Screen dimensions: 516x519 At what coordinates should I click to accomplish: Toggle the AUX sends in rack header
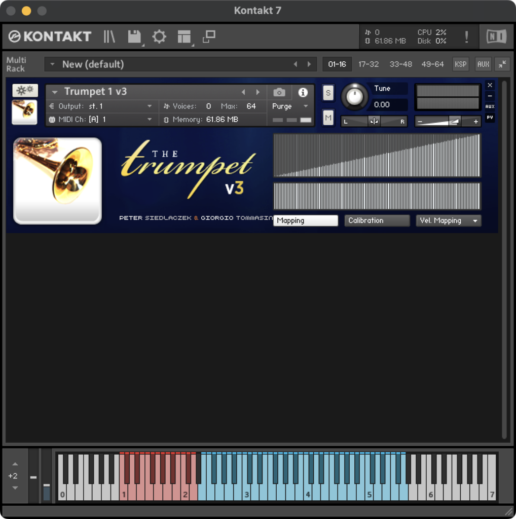pos(483,64)
